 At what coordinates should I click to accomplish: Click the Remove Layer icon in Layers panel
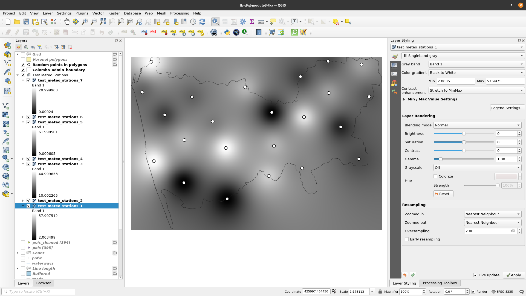point(70,47)
